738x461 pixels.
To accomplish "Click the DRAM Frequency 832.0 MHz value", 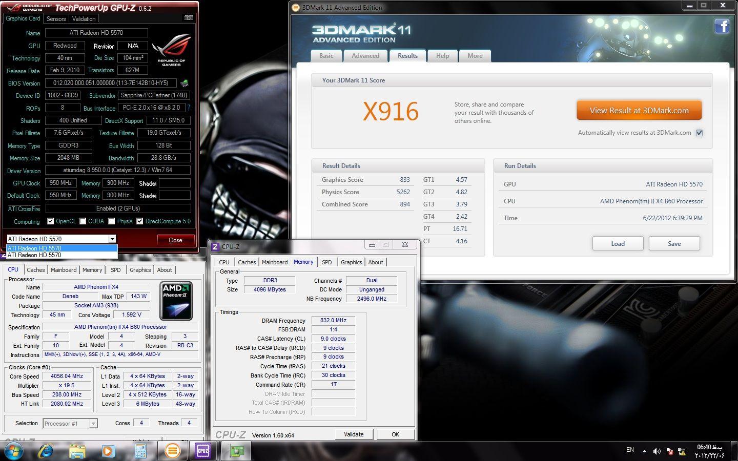I will (x=333, y=321).
